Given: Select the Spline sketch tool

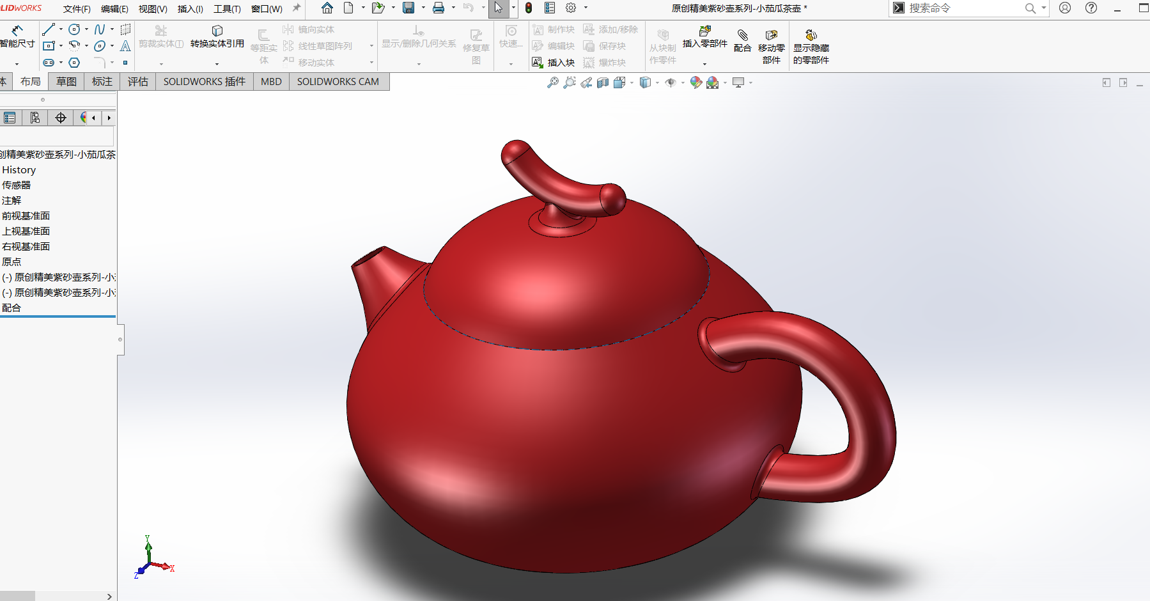Looking at the screenshot, I should [100, 29].
